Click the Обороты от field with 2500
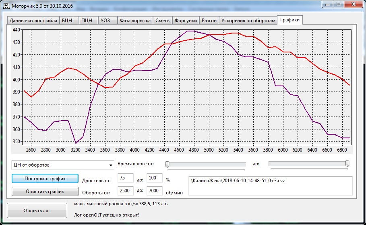Screen dimensions: 366x225 point(126,191)
